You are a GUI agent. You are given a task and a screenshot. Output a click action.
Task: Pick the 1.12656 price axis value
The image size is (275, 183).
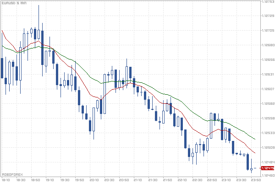click(268, 60)
